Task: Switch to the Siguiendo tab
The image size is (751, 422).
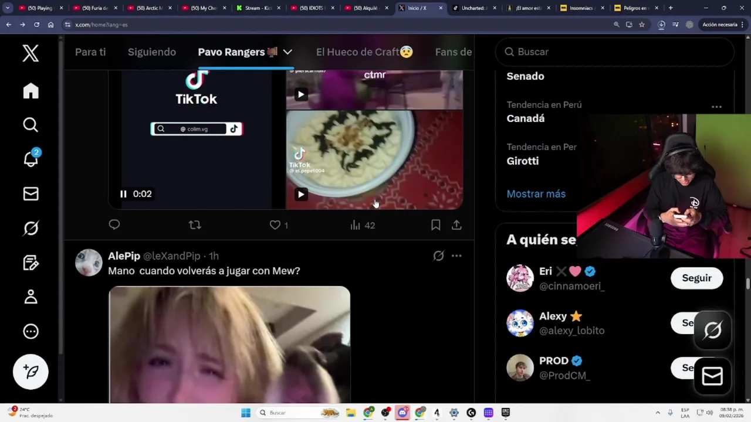Action: [x=152, y=52]
